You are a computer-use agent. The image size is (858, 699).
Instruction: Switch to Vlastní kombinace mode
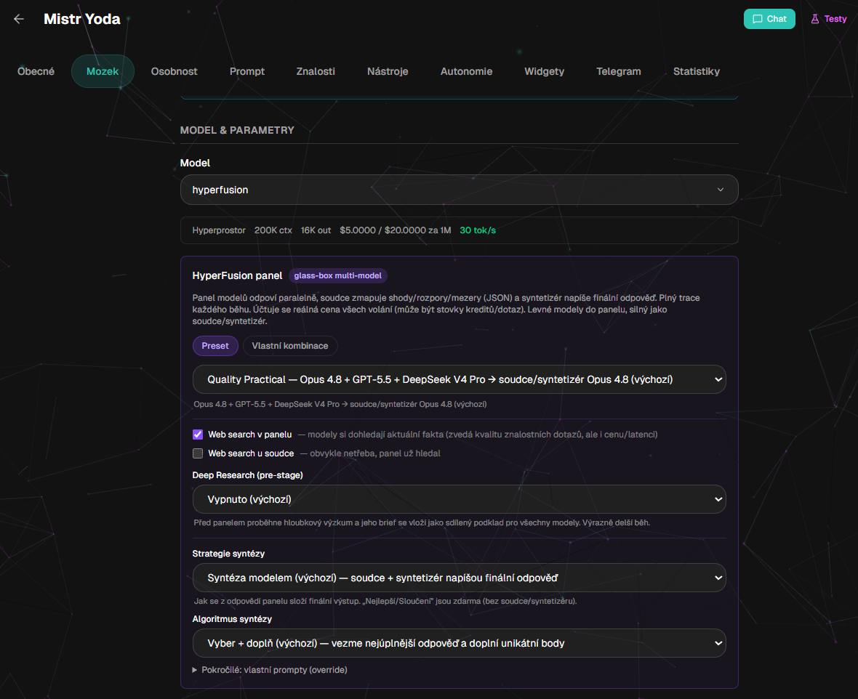point(290,346)
